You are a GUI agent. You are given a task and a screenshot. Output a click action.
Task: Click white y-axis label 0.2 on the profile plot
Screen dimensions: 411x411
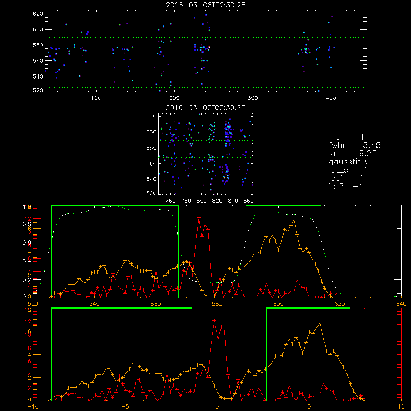(27, 279)
